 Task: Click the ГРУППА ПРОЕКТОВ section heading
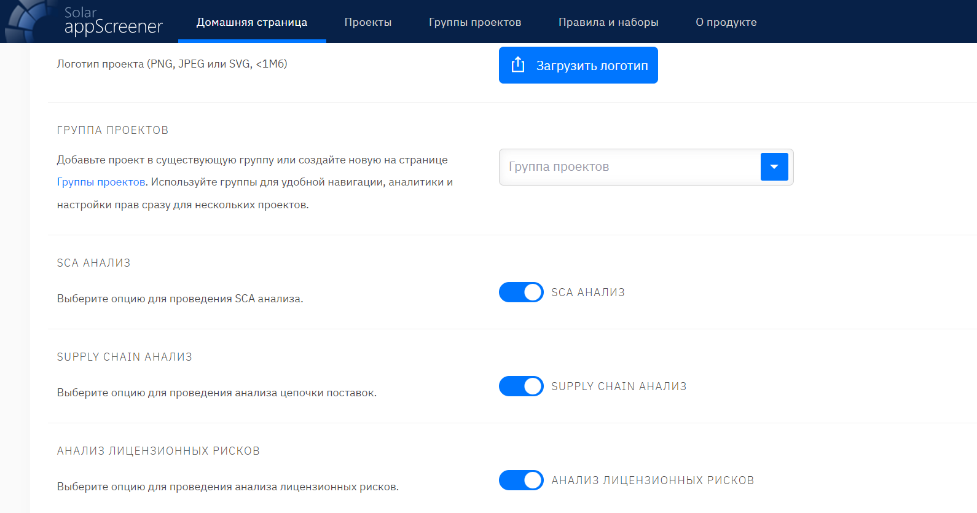pos(112,130)
